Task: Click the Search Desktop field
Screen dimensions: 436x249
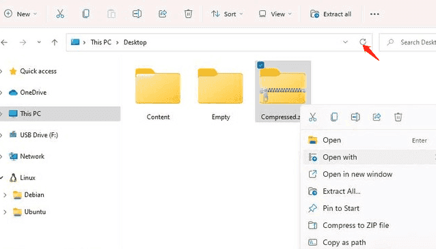Action: point(407,42)
